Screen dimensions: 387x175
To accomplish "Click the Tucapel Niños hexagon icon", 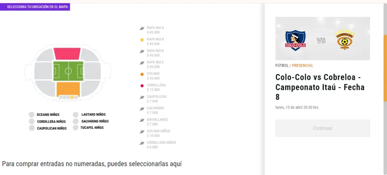I will (76, 128).
